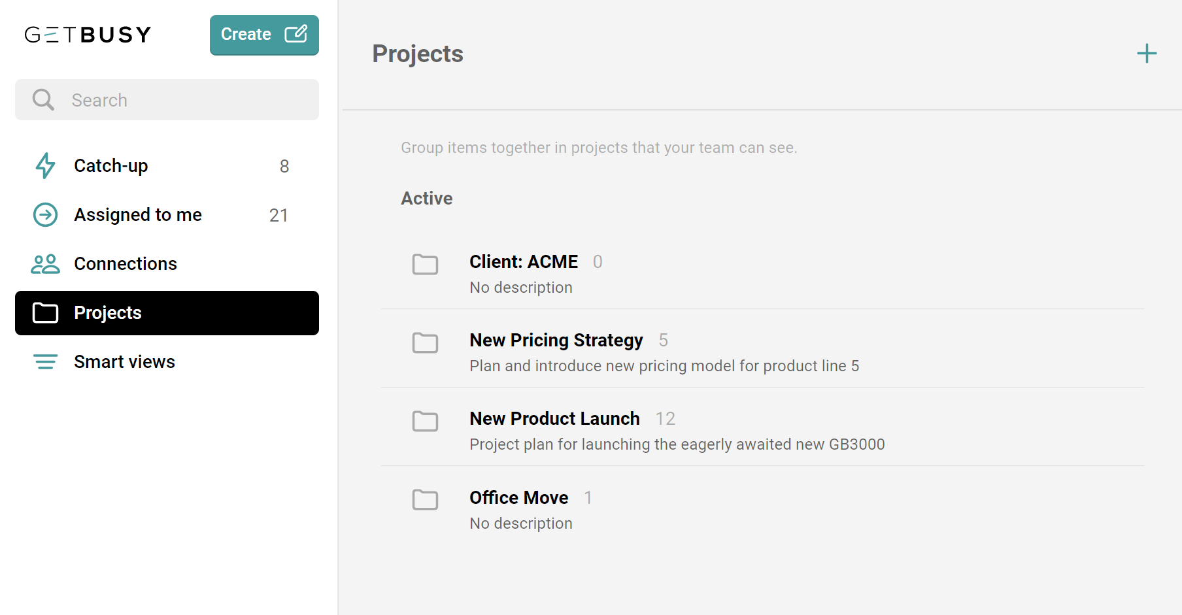Open the Client: ACME project
Screen dimensions: 1182x615
762,274
